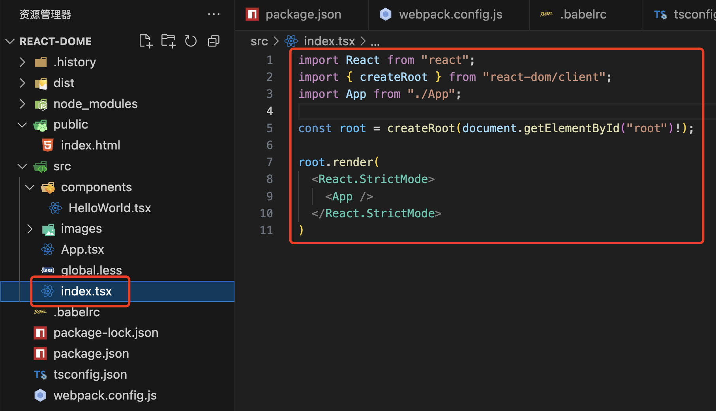The width and height of the screenshot is (716, 411).
Task: Click the React icon next to HelloWorld.tsx
Action: [x=55, y=208]
